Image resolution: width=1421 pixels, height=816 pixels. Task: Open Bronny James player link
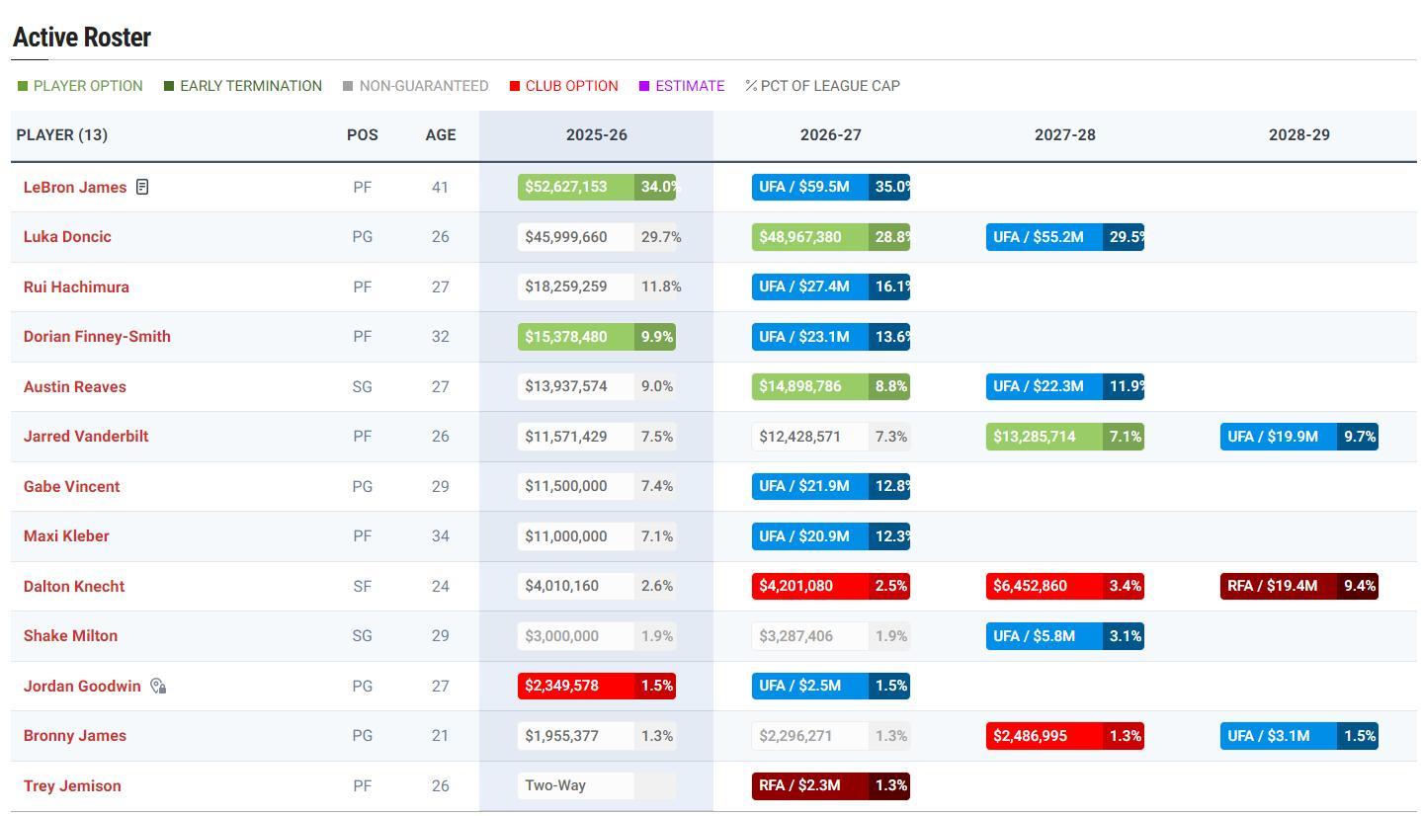pos(75,736)
